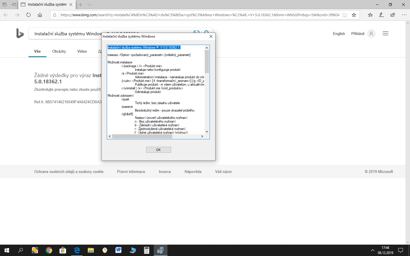Open the Windows Start menu

tap(7, 250)
